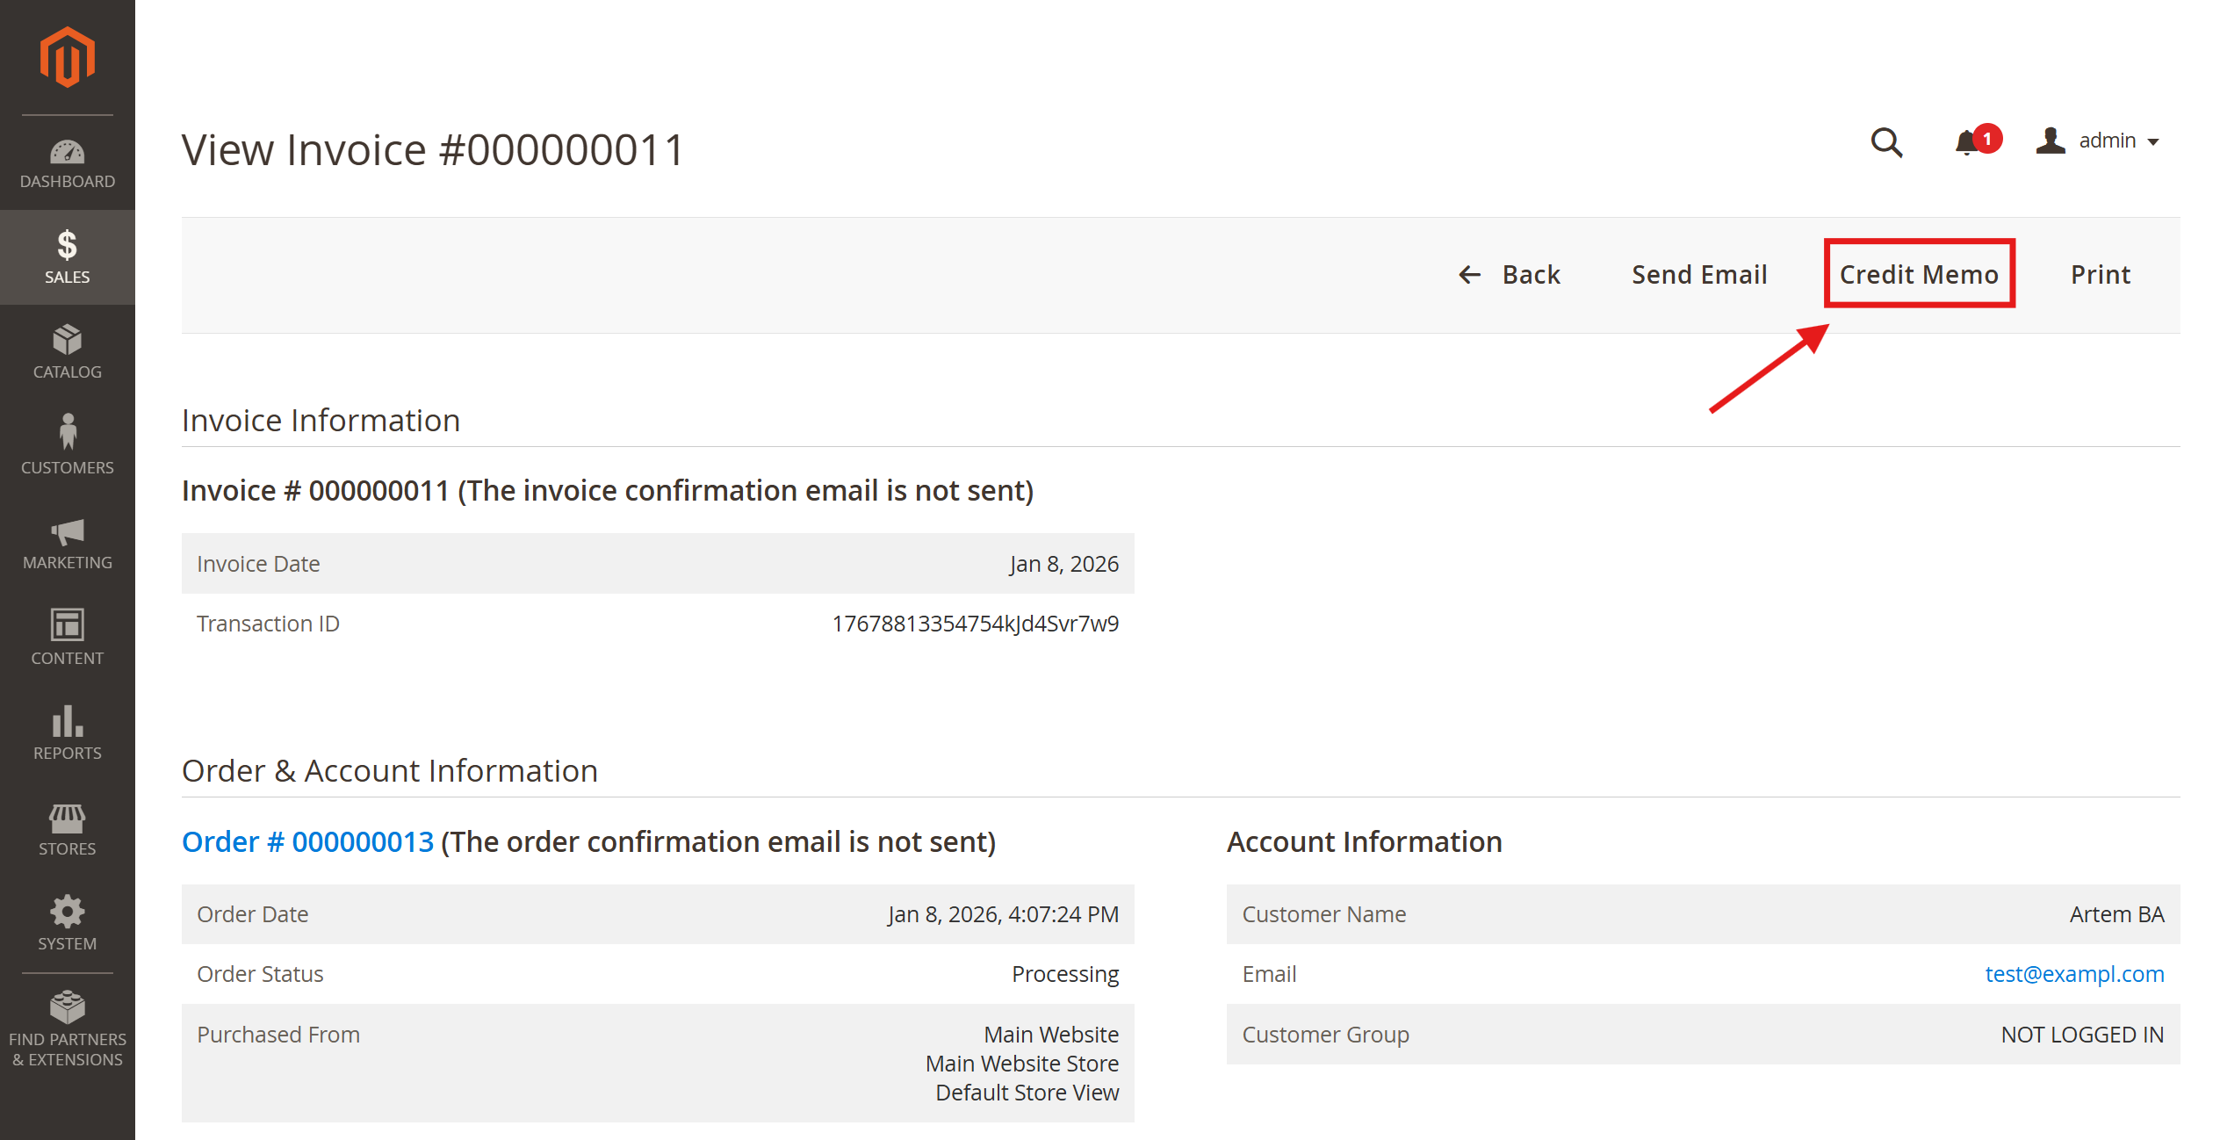The width and height of the screenshot is (2220, 1140).
Task: Click the Magento logo icon
Action: tap(67, 58)
